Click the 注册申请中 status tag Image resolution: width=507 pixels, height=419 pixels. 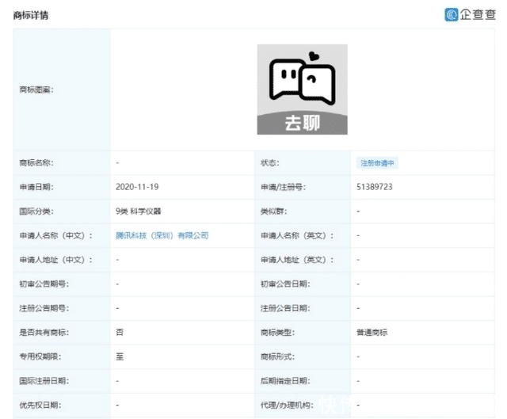(x=377, y=163)
